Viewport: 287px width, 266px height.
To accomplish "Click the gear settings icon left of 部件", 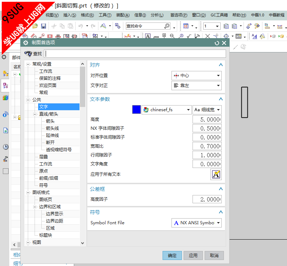I will pos(4,57).
